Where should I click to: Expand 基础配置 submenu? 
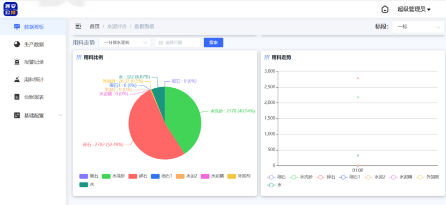pyautogui.click(x=33, y=116)
